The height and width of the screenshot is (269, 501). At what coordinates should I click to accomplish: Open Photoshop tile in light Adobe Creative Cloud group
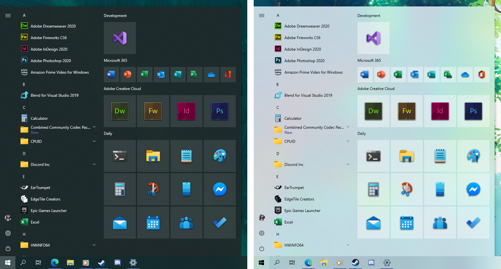click(473, 111)
